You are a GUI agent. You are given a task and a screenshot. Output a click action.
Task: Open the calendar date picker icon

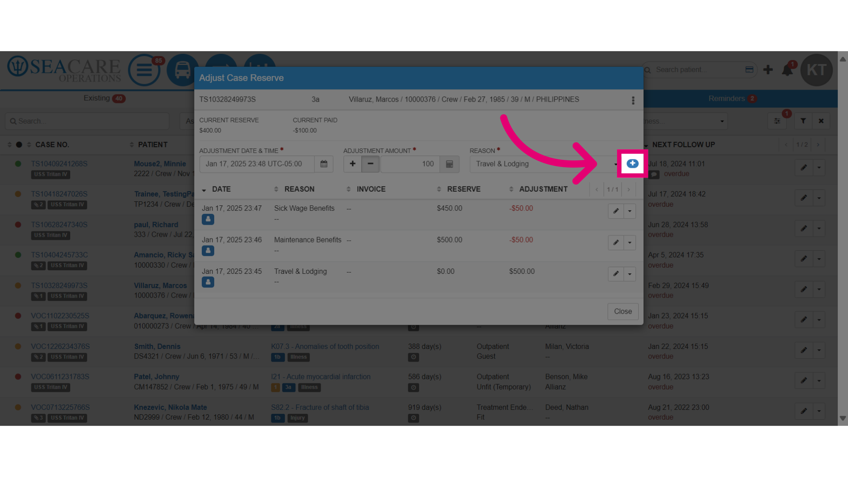click(324, 164)
